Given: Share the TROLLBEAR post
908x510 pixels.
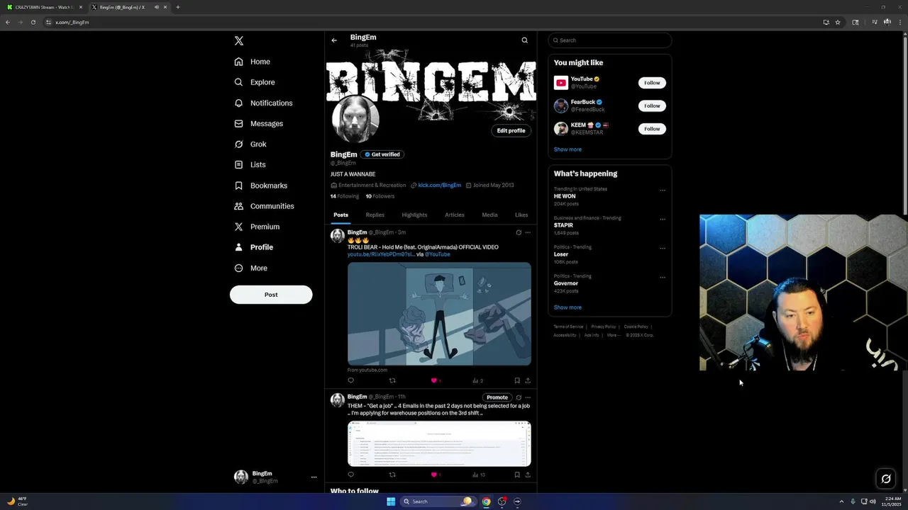Looking at the screenshot, I should point(528,380).
